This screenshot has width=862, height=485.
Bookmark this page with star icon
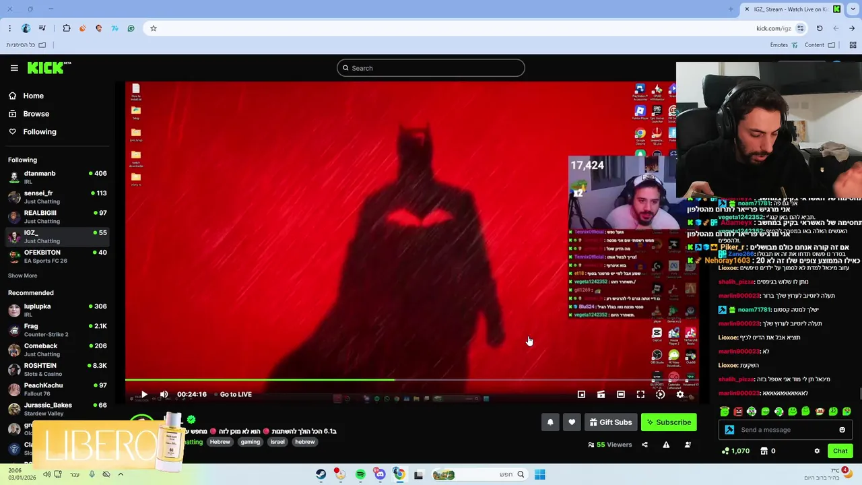pyautogui.click(x=154, y=28)
